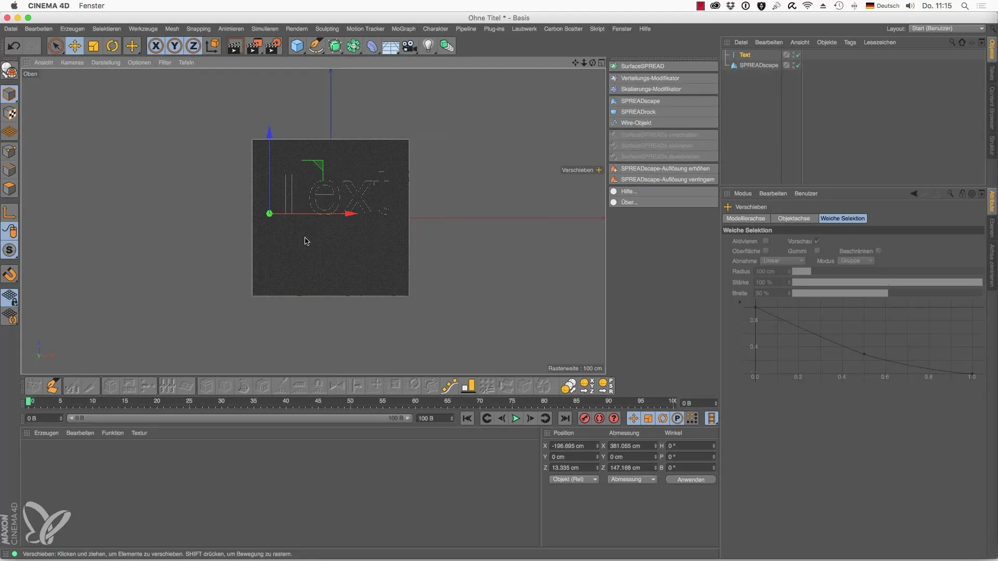This screenshot has width=998, height=561.
Task: Select the live selection arrow tool
Action: coord(56,46)
